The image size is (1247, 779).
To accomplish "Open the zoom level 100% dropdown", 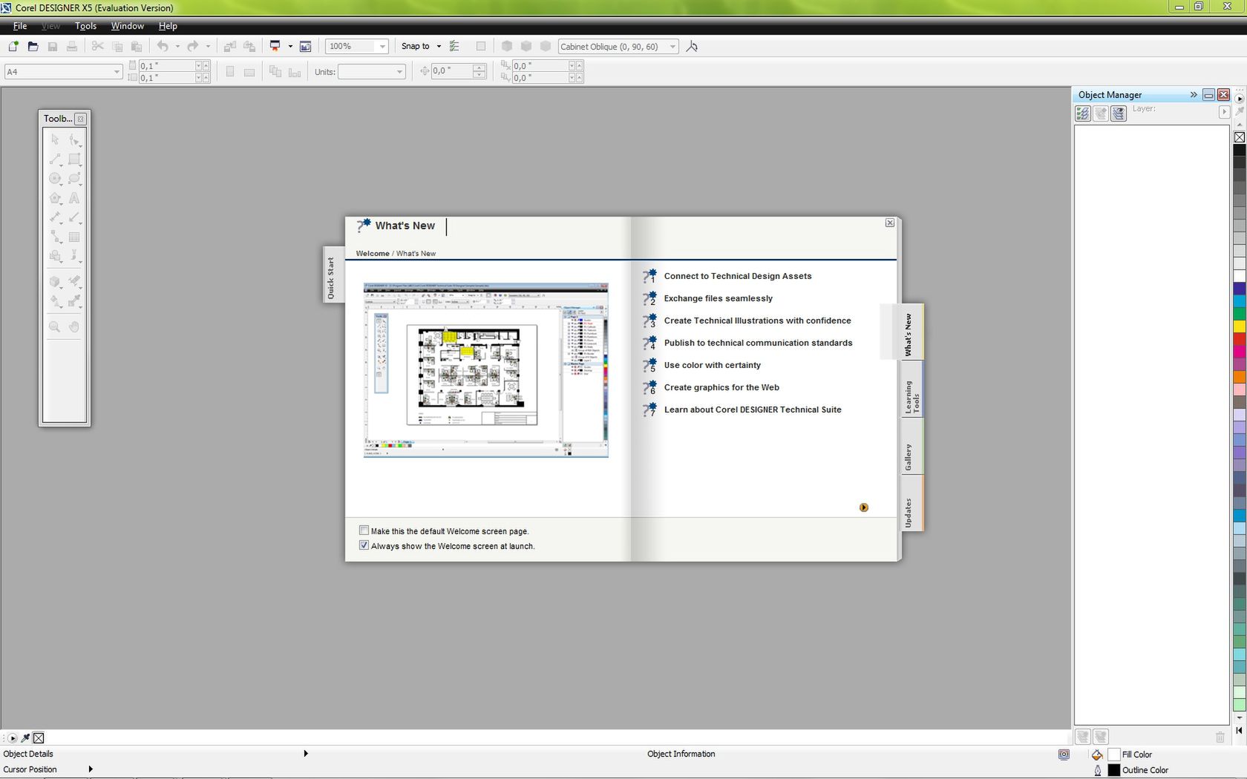I will (x=382, y=46).
